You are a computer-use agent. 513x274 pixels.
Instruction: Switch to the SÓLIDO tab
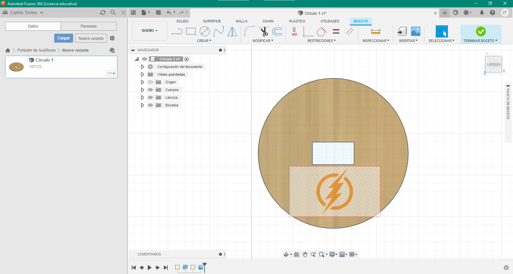[182, 21]
